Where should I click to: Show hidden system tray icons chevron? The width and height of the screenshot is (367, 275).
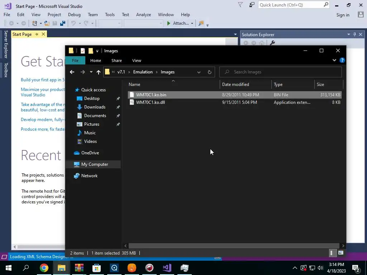[x=295, y=268]
